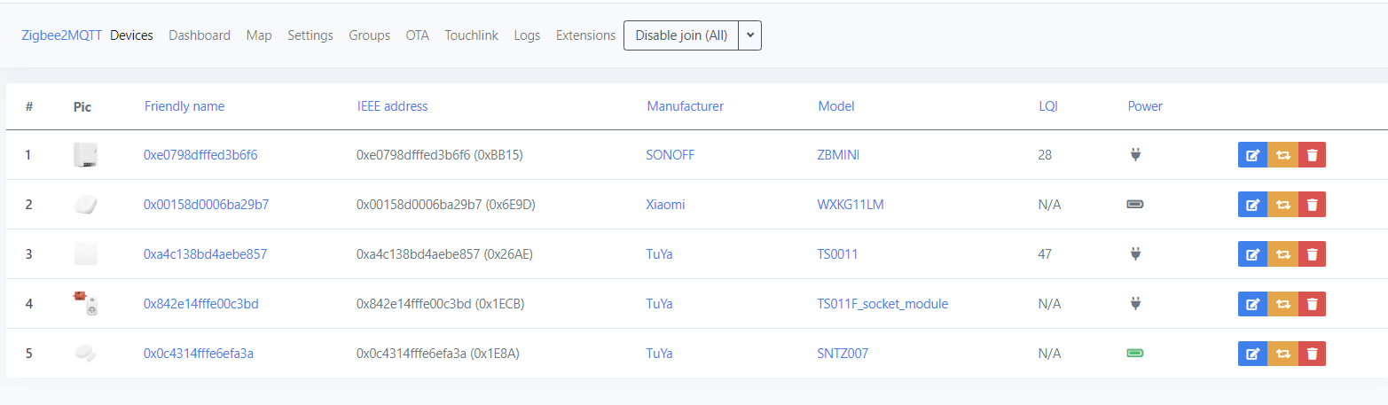Click the reconfigure icon for the ZBMINI row
The width and height of the screenshot is (1388, 405).
(x=1282, y=155)
